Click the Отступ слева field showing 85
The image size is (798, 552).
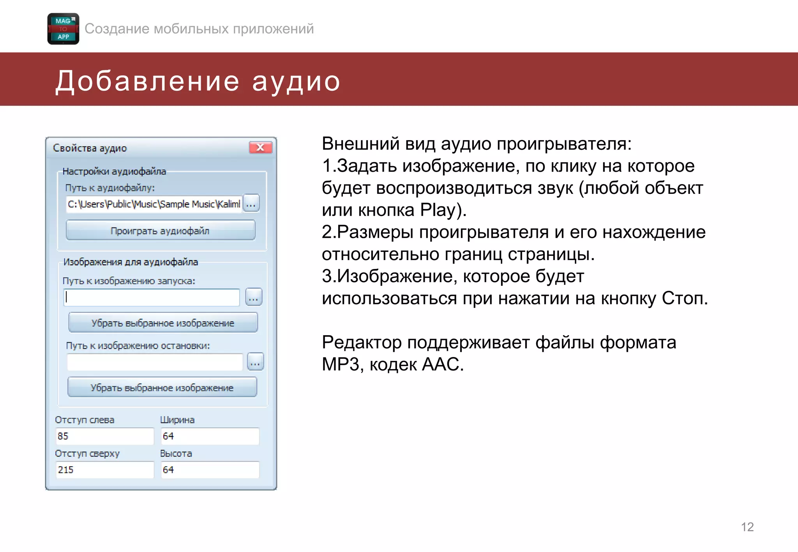pyautogui.click(x=104, y=436)
